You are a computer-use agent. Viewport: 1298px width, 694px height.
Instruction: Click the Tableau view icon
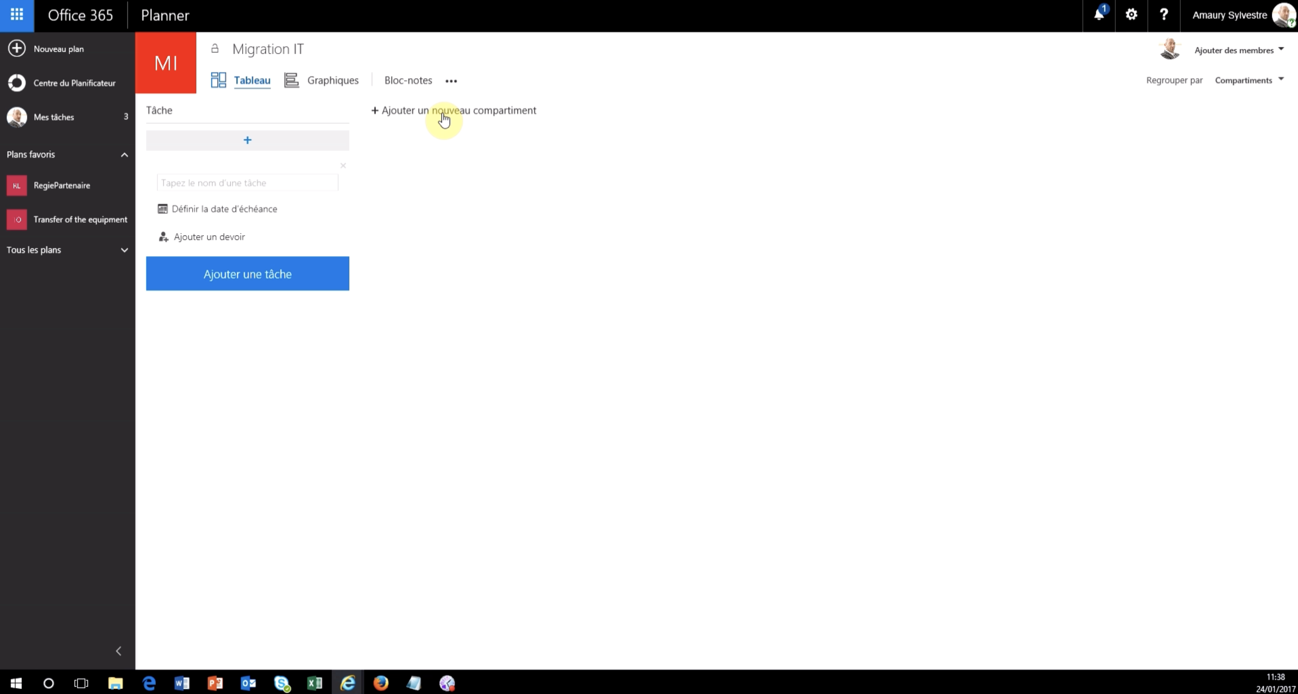point(217,80)
